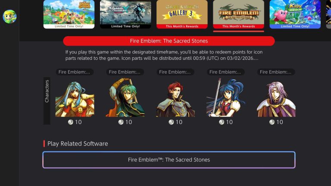Viewport: 331px width, 186px height.
Task: Select Fire Emblem Sacred Stones rewards tab
Action: tap(238, 14)
